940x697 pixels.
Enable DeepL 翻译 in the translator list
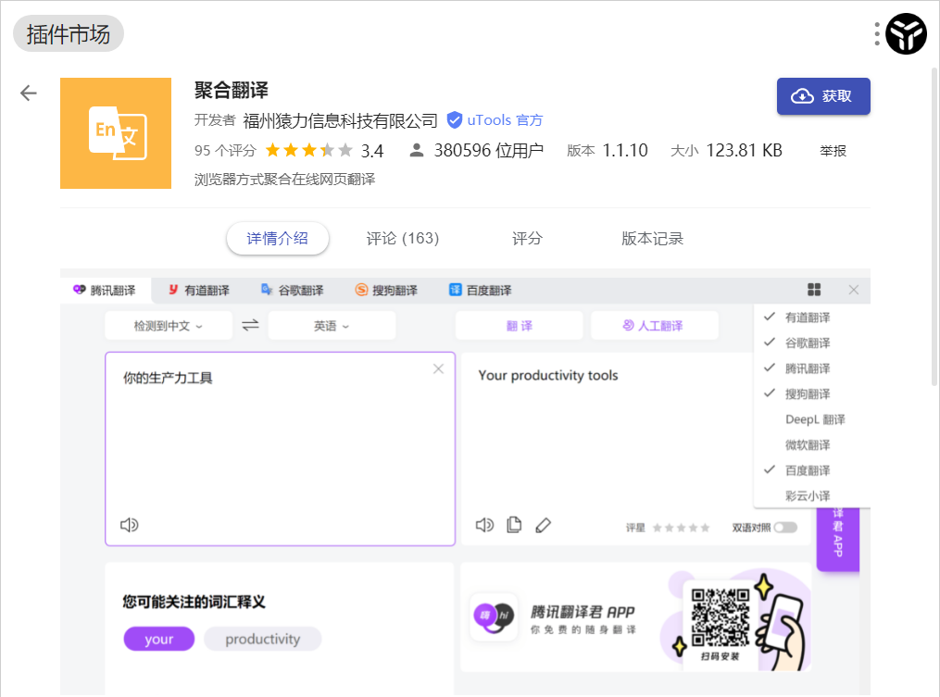coord(814,419)
